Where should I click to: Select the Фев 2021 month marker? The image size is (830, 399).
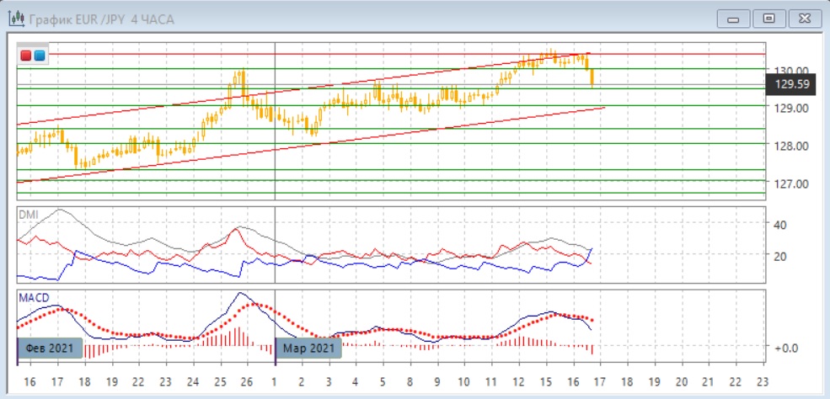coord(50,348)
